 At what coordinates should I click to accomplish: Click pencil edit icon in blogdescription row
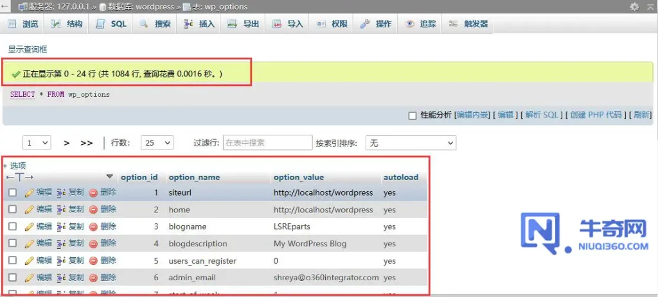(30, 243)
